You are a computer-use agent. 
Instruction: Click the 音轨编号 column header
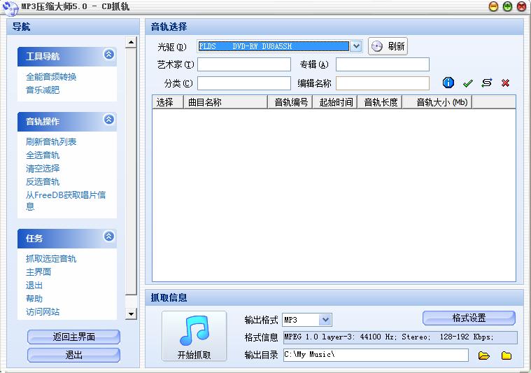coord(290,102)
